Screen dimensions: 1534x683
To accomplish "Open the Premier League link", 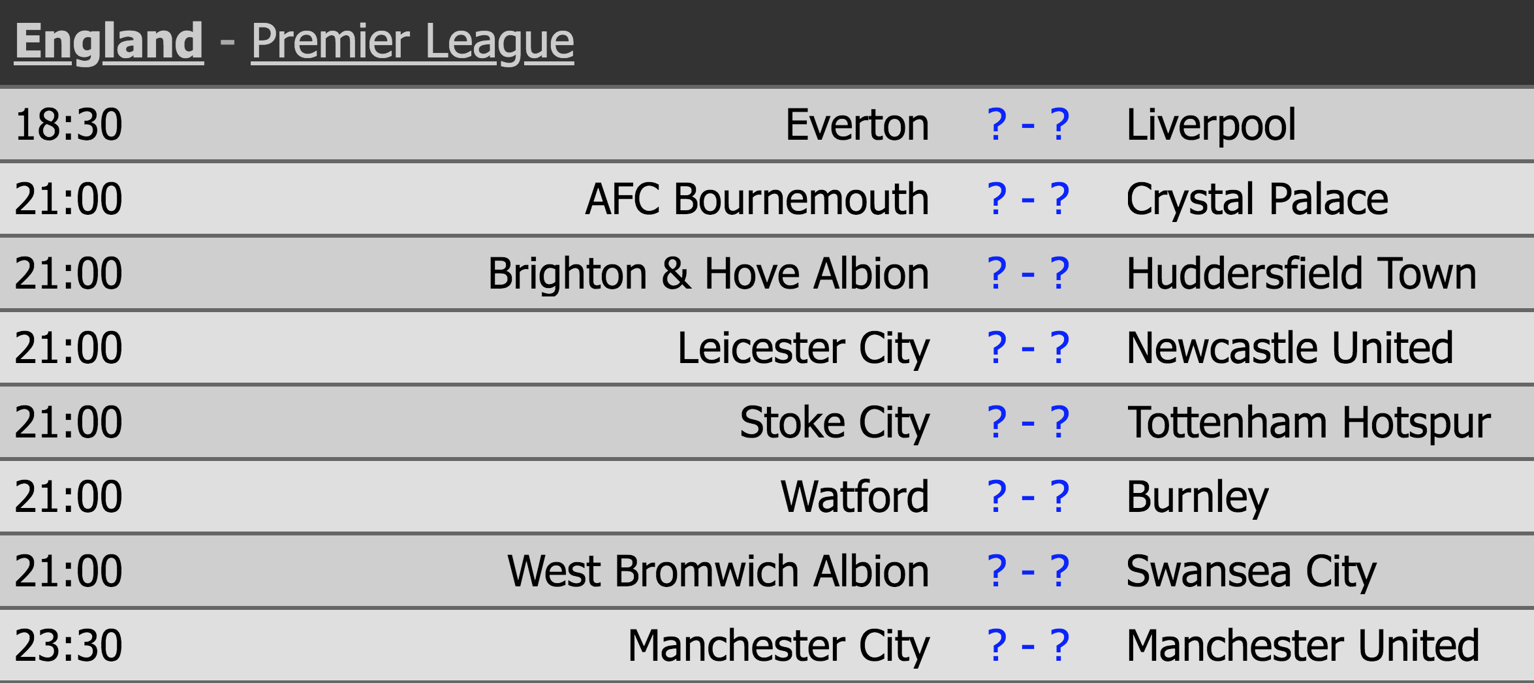I will (413, 42).
